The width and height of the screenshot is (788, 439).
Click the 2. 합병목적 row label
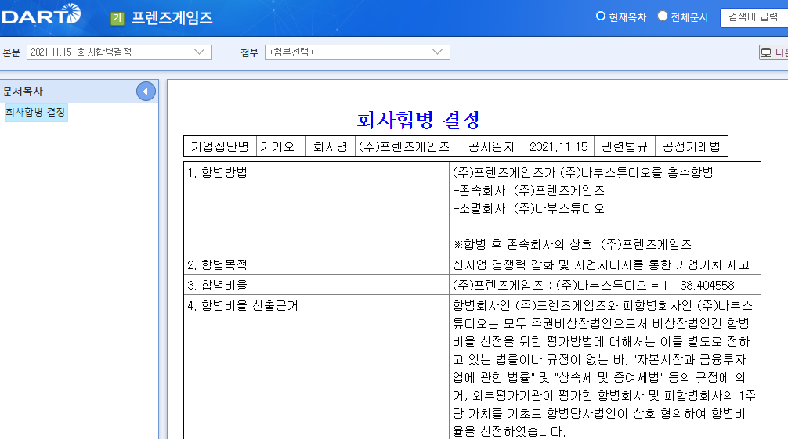pyautogui.click(x=217, y=264)
